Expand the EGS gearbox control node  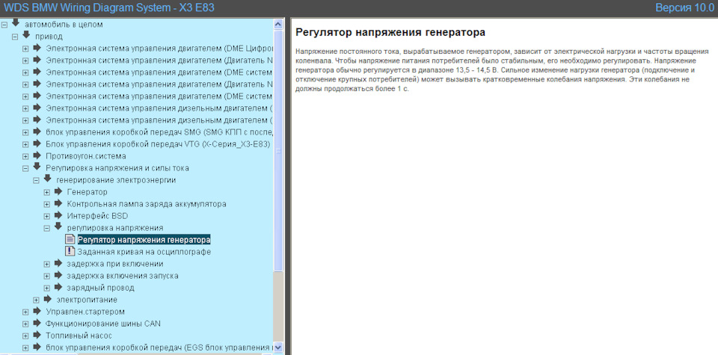[x=25, y=348]
